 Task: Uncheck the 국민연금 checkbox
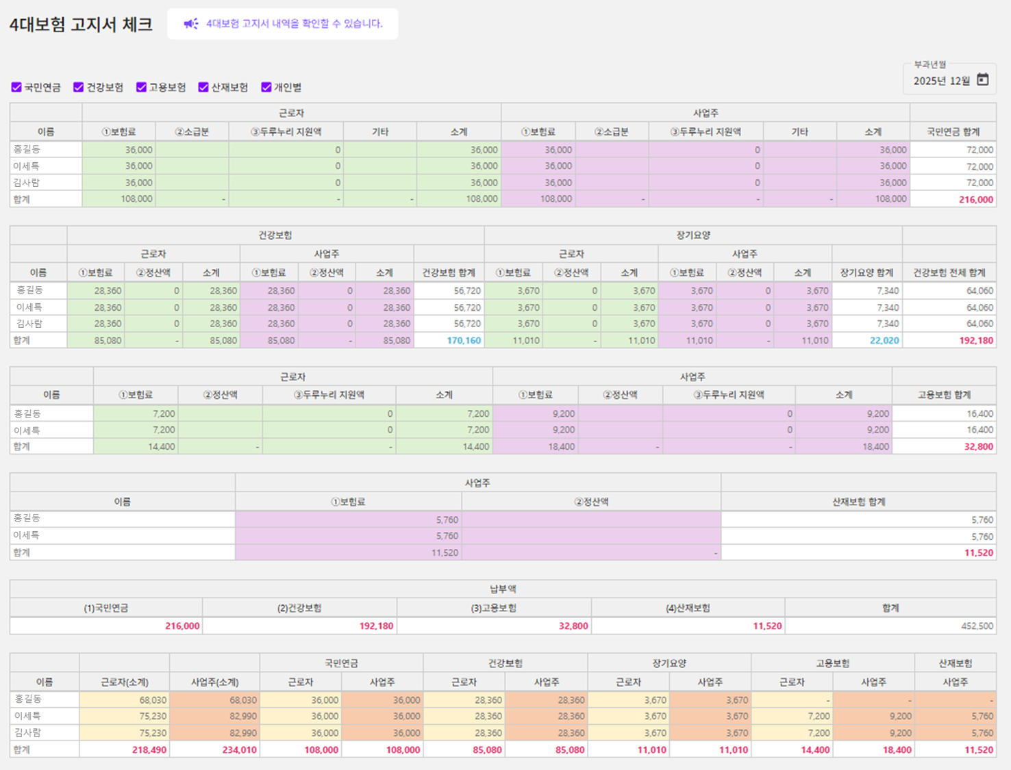click(x=16, y=87)
